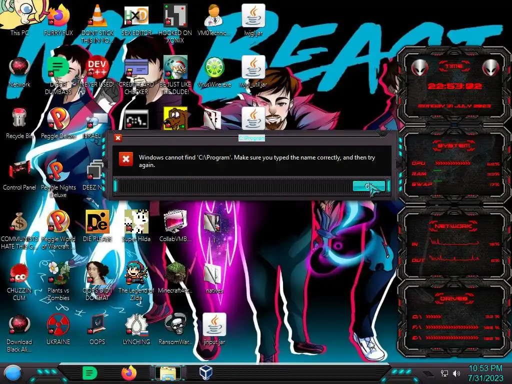The width and height of the screenshot is (512, 384).
Task: Click OK in the error dialog
Action: click(x=369, y=186)
